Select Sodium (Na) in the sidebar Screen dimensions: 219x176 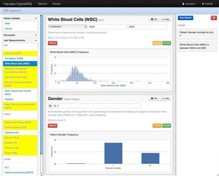(20, 153)
